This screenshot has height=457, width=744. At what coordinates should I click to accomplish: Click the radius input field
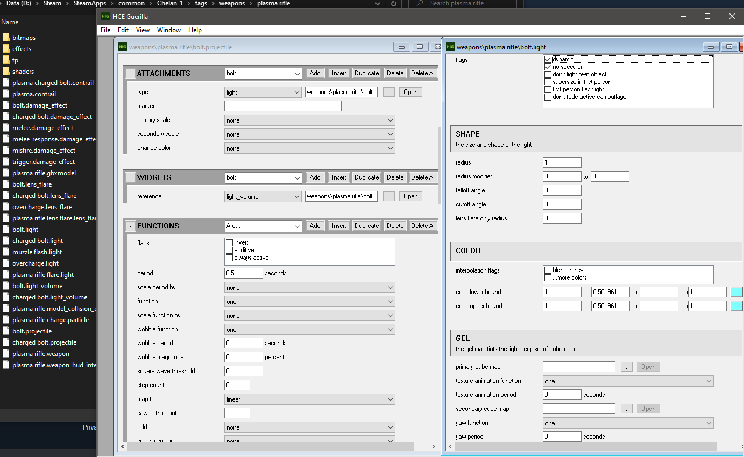tap(562, 162)
